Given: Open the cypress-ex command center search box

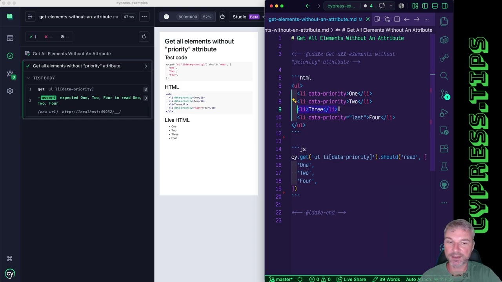Looking at the screenshot, I should (x=341, y=6).
